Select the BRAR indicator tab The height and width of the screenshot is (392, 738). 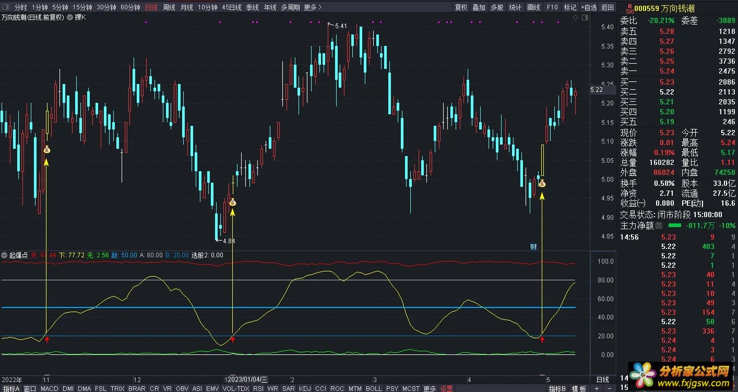click(x=137, y=388)
